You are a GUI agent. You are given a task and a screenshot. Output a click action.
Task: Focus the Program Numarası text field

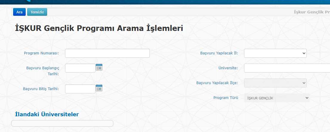click(x=107, y=53)
